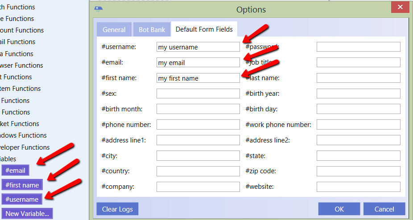The width and height of the screenshot is (413, 220).
Task: Expand Browser Functions in the sidebar
Action: pos(21,65)
